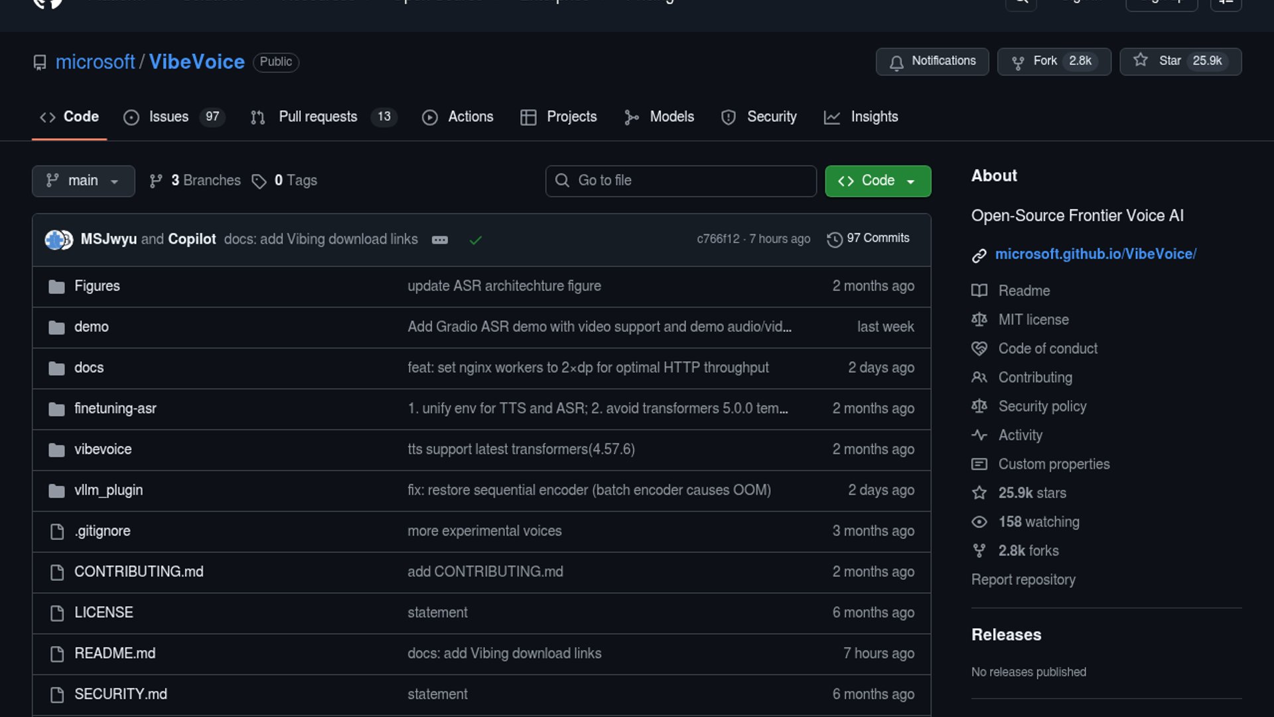Open the 97 Commits history
The height and width of the screenshot is (717, 1274).
tap(868, 238)
